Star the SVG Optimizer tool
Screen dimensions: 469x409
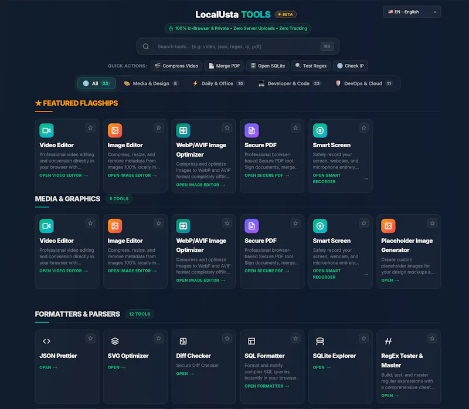tap(159, 339)
